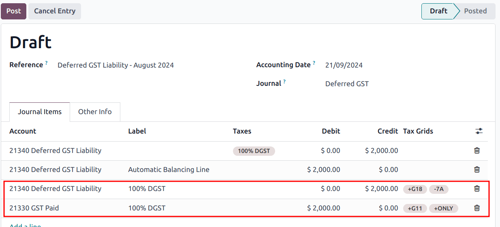Click the +ONLY tax grid tag
Viewport: 500px width, 227px height.
click(x=444, y=208)
